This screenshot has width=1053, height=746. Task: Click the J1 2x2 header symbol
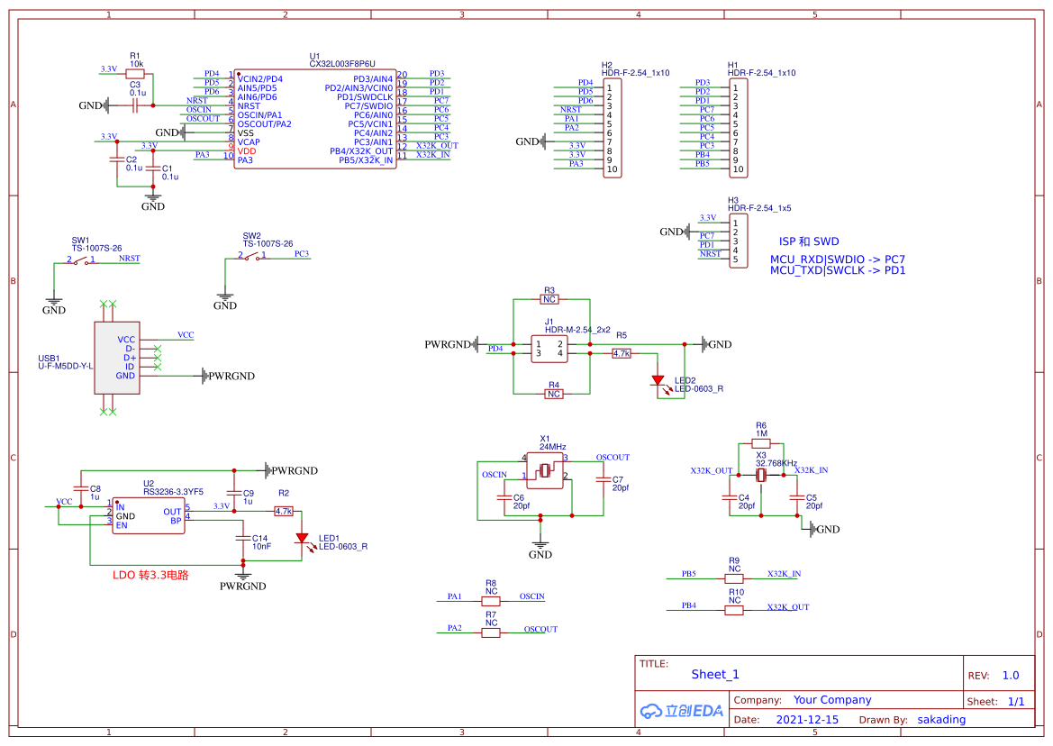pos(549,349)
